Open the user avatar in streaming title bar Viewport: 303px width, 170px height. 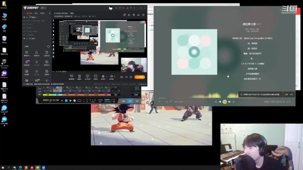click(x=111, y=8)
